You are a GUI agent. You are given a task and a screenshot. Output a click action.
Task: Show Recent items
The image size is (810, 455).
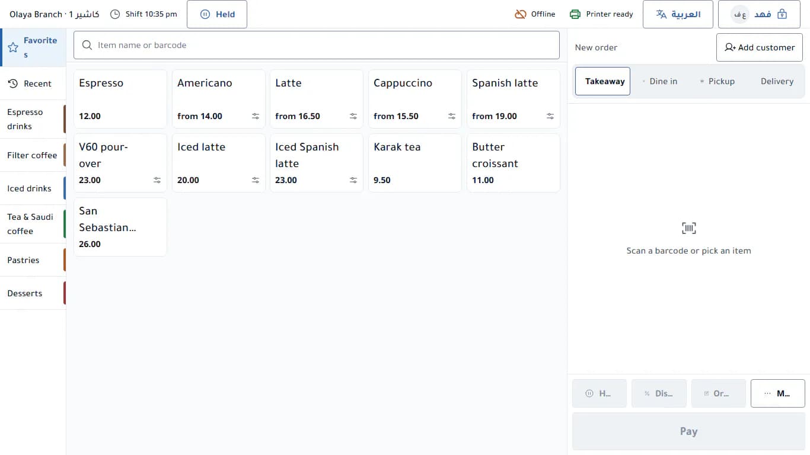[x=33, y=84]
